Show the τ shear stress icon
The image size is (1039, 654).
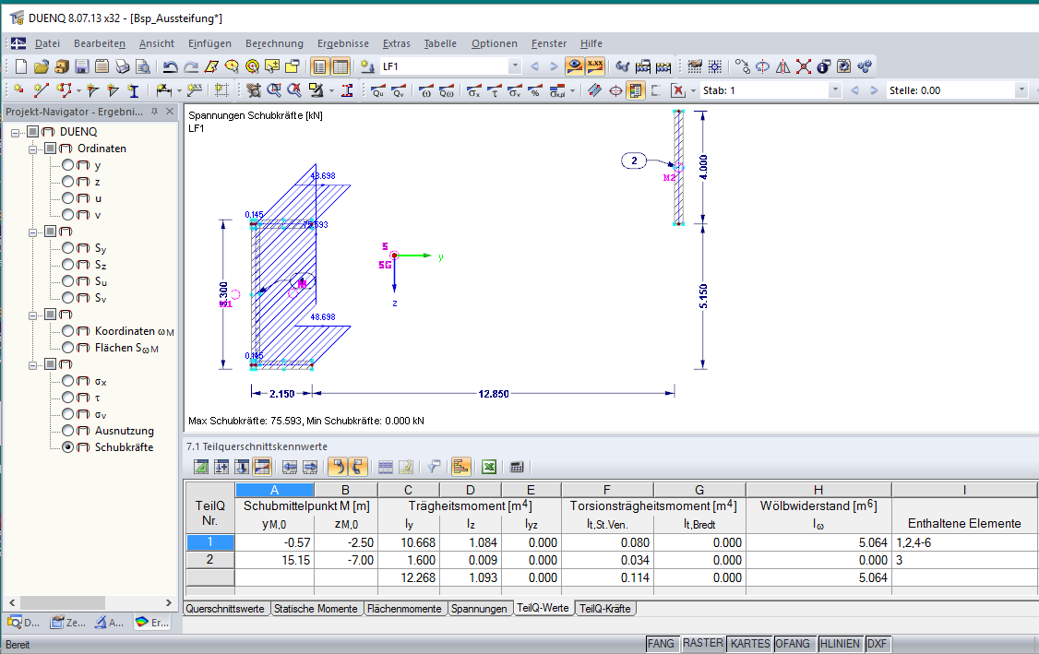pyautogui.click(x=495, y=90)
